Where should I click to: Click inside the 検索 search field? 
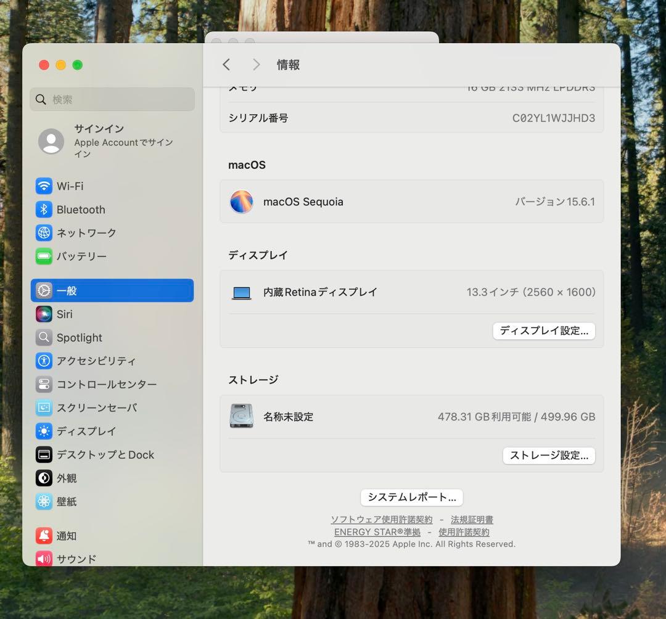click(112, 99)
